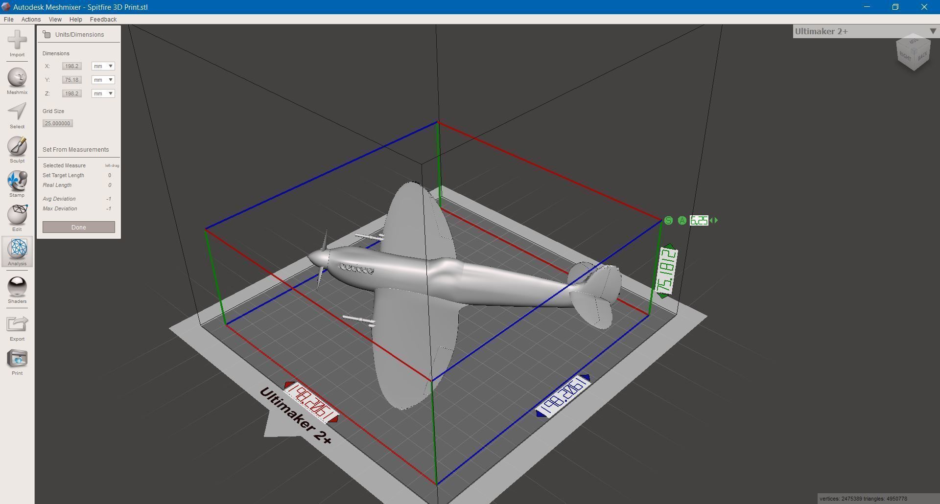Image resolution: width=940 pixels, height=504 pixels.
Task: Open the Shaders panel
Action: click(x=17, y=290)
